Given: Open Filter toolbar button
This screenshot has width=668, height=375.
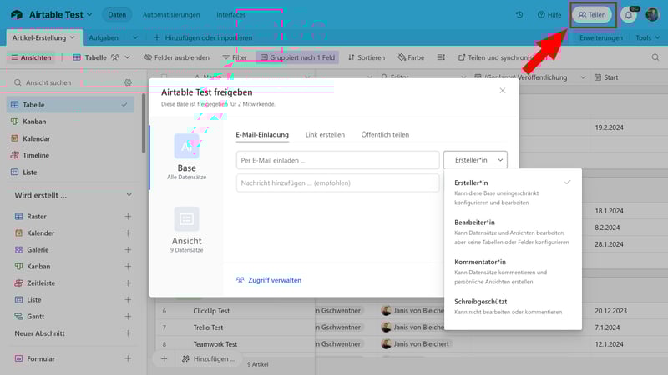Looking at the screenshot, I should (x=235, y=57).
